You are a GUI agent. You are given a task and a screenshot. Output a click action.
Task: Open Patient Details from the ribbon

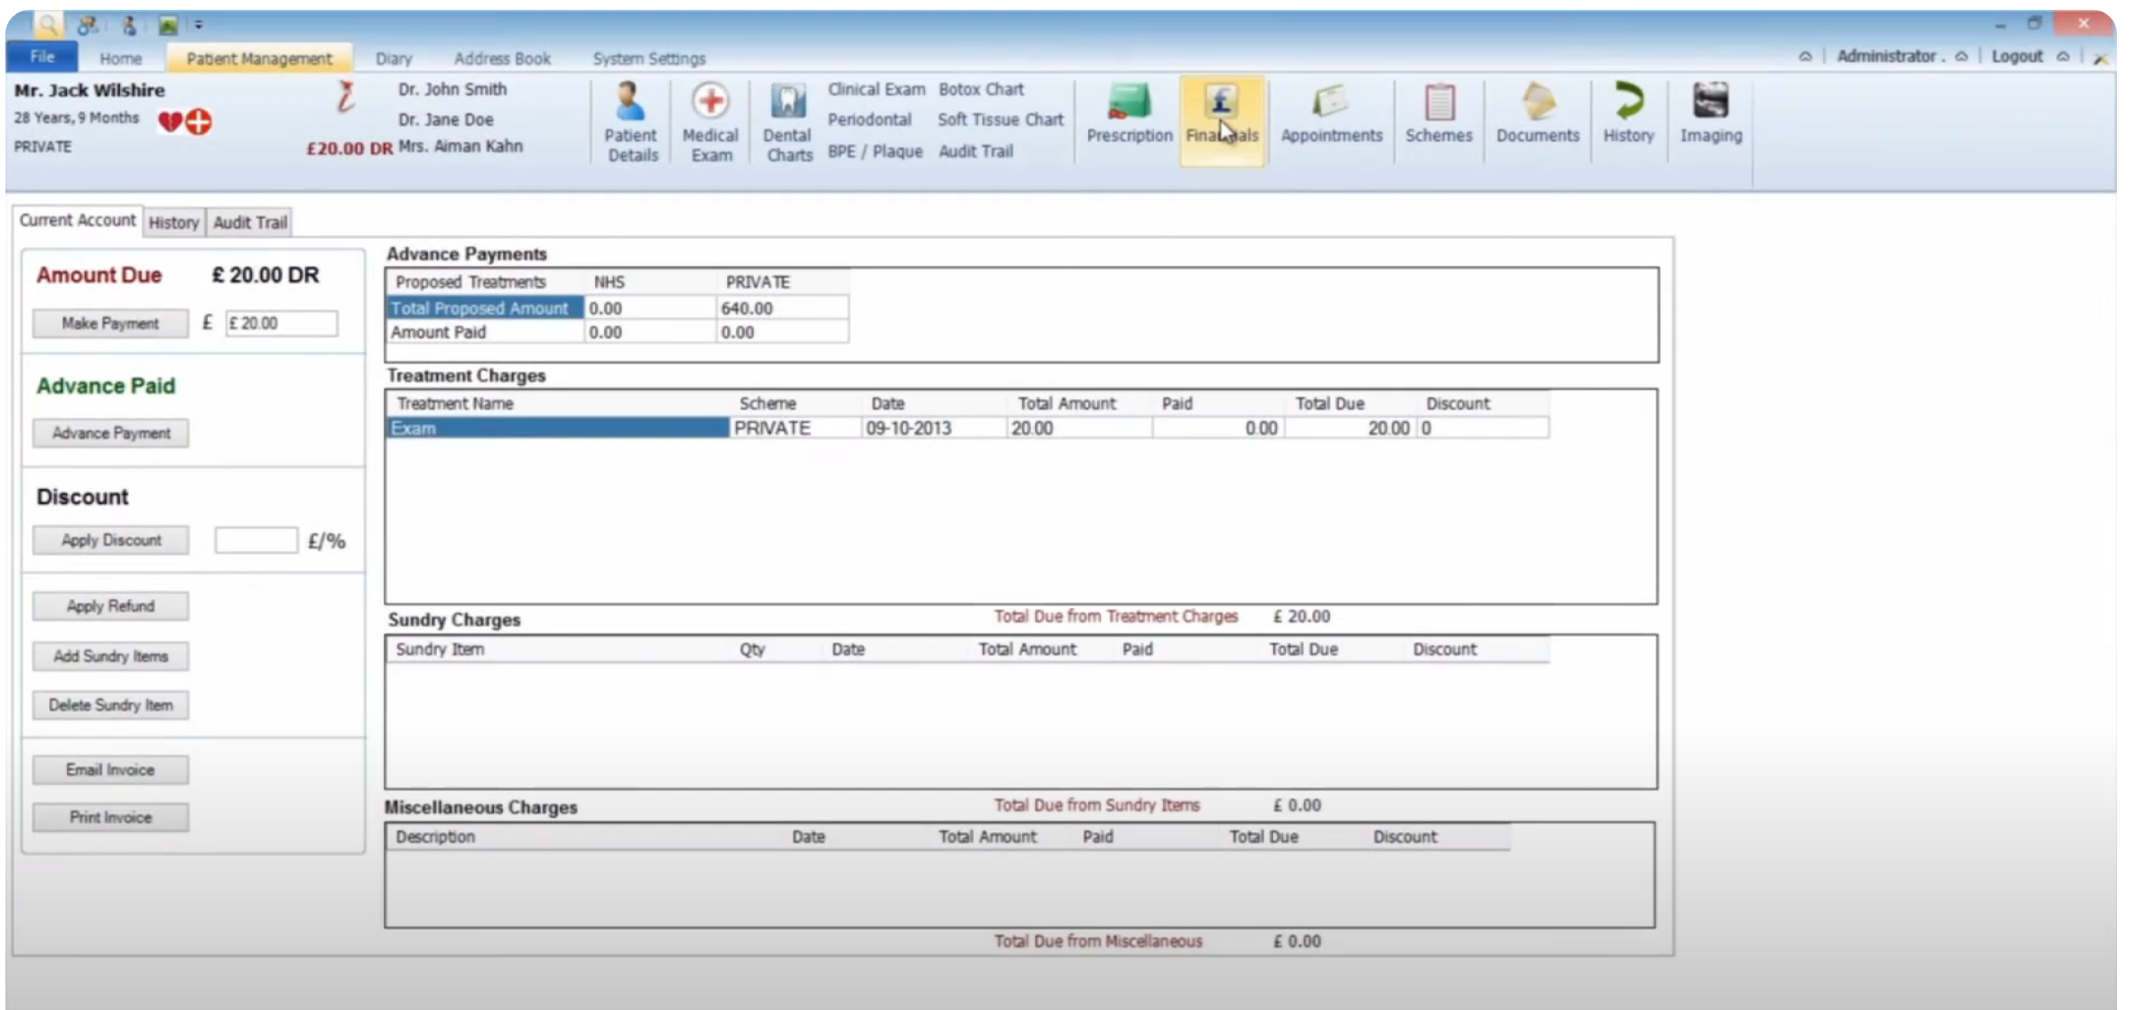(x=632, y=122)
